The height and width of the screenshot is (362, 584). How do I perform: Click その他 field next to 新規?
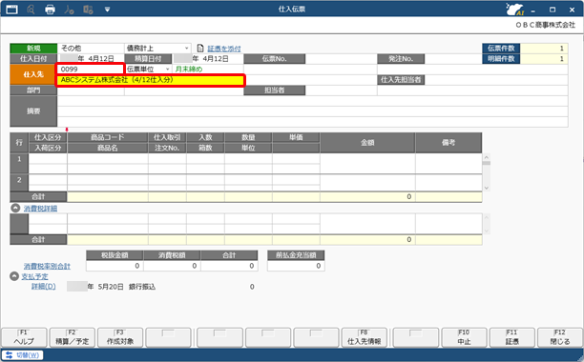tap(91, 49)
